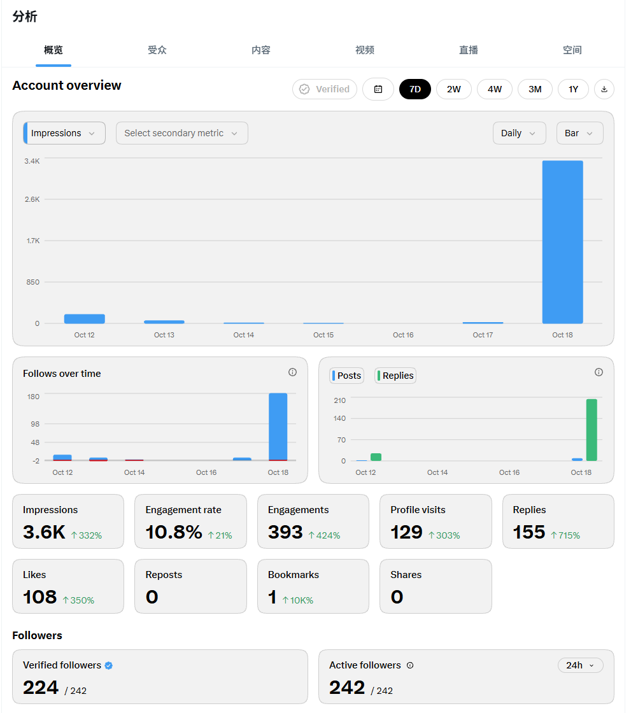Open the Impressions primary metric dropdown
Image resolution: width=631 pixels, height=713 pixels.
[x=64, y=133]
